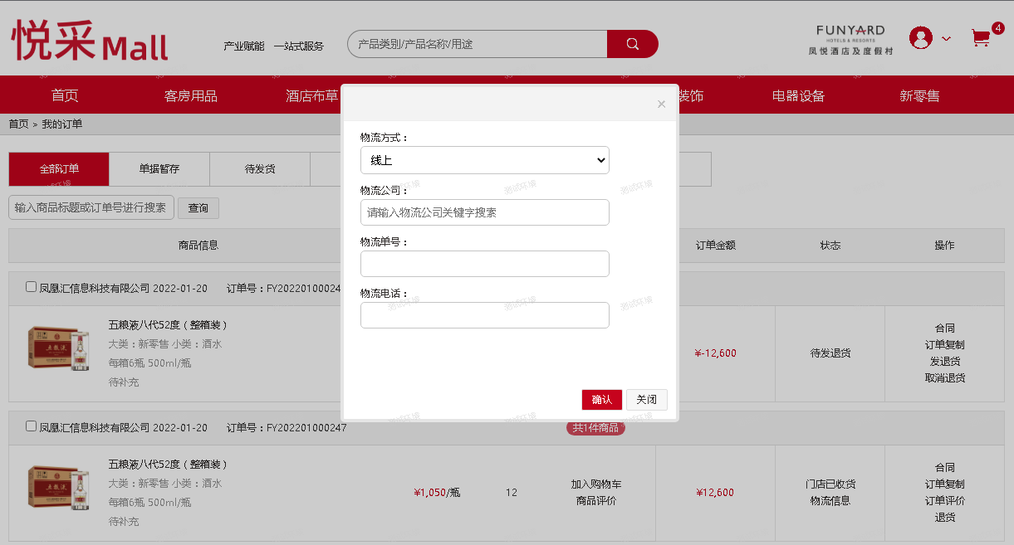Click 合同 for order FY202201000247
The width and height of the screenshot is (1014, 545).
point(945,468)
